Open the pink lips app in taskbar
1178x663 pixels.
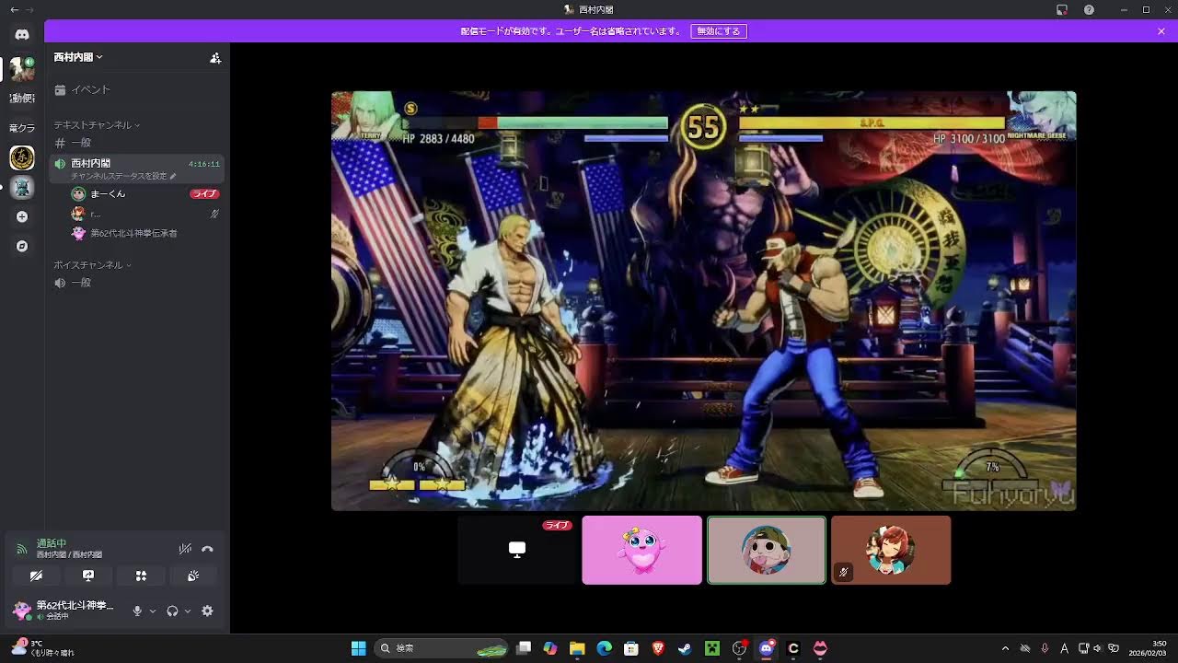click(x=820, y=648)
